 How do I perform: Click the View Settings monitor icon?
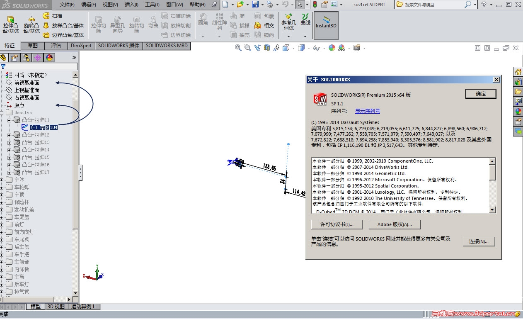(357, 48)
